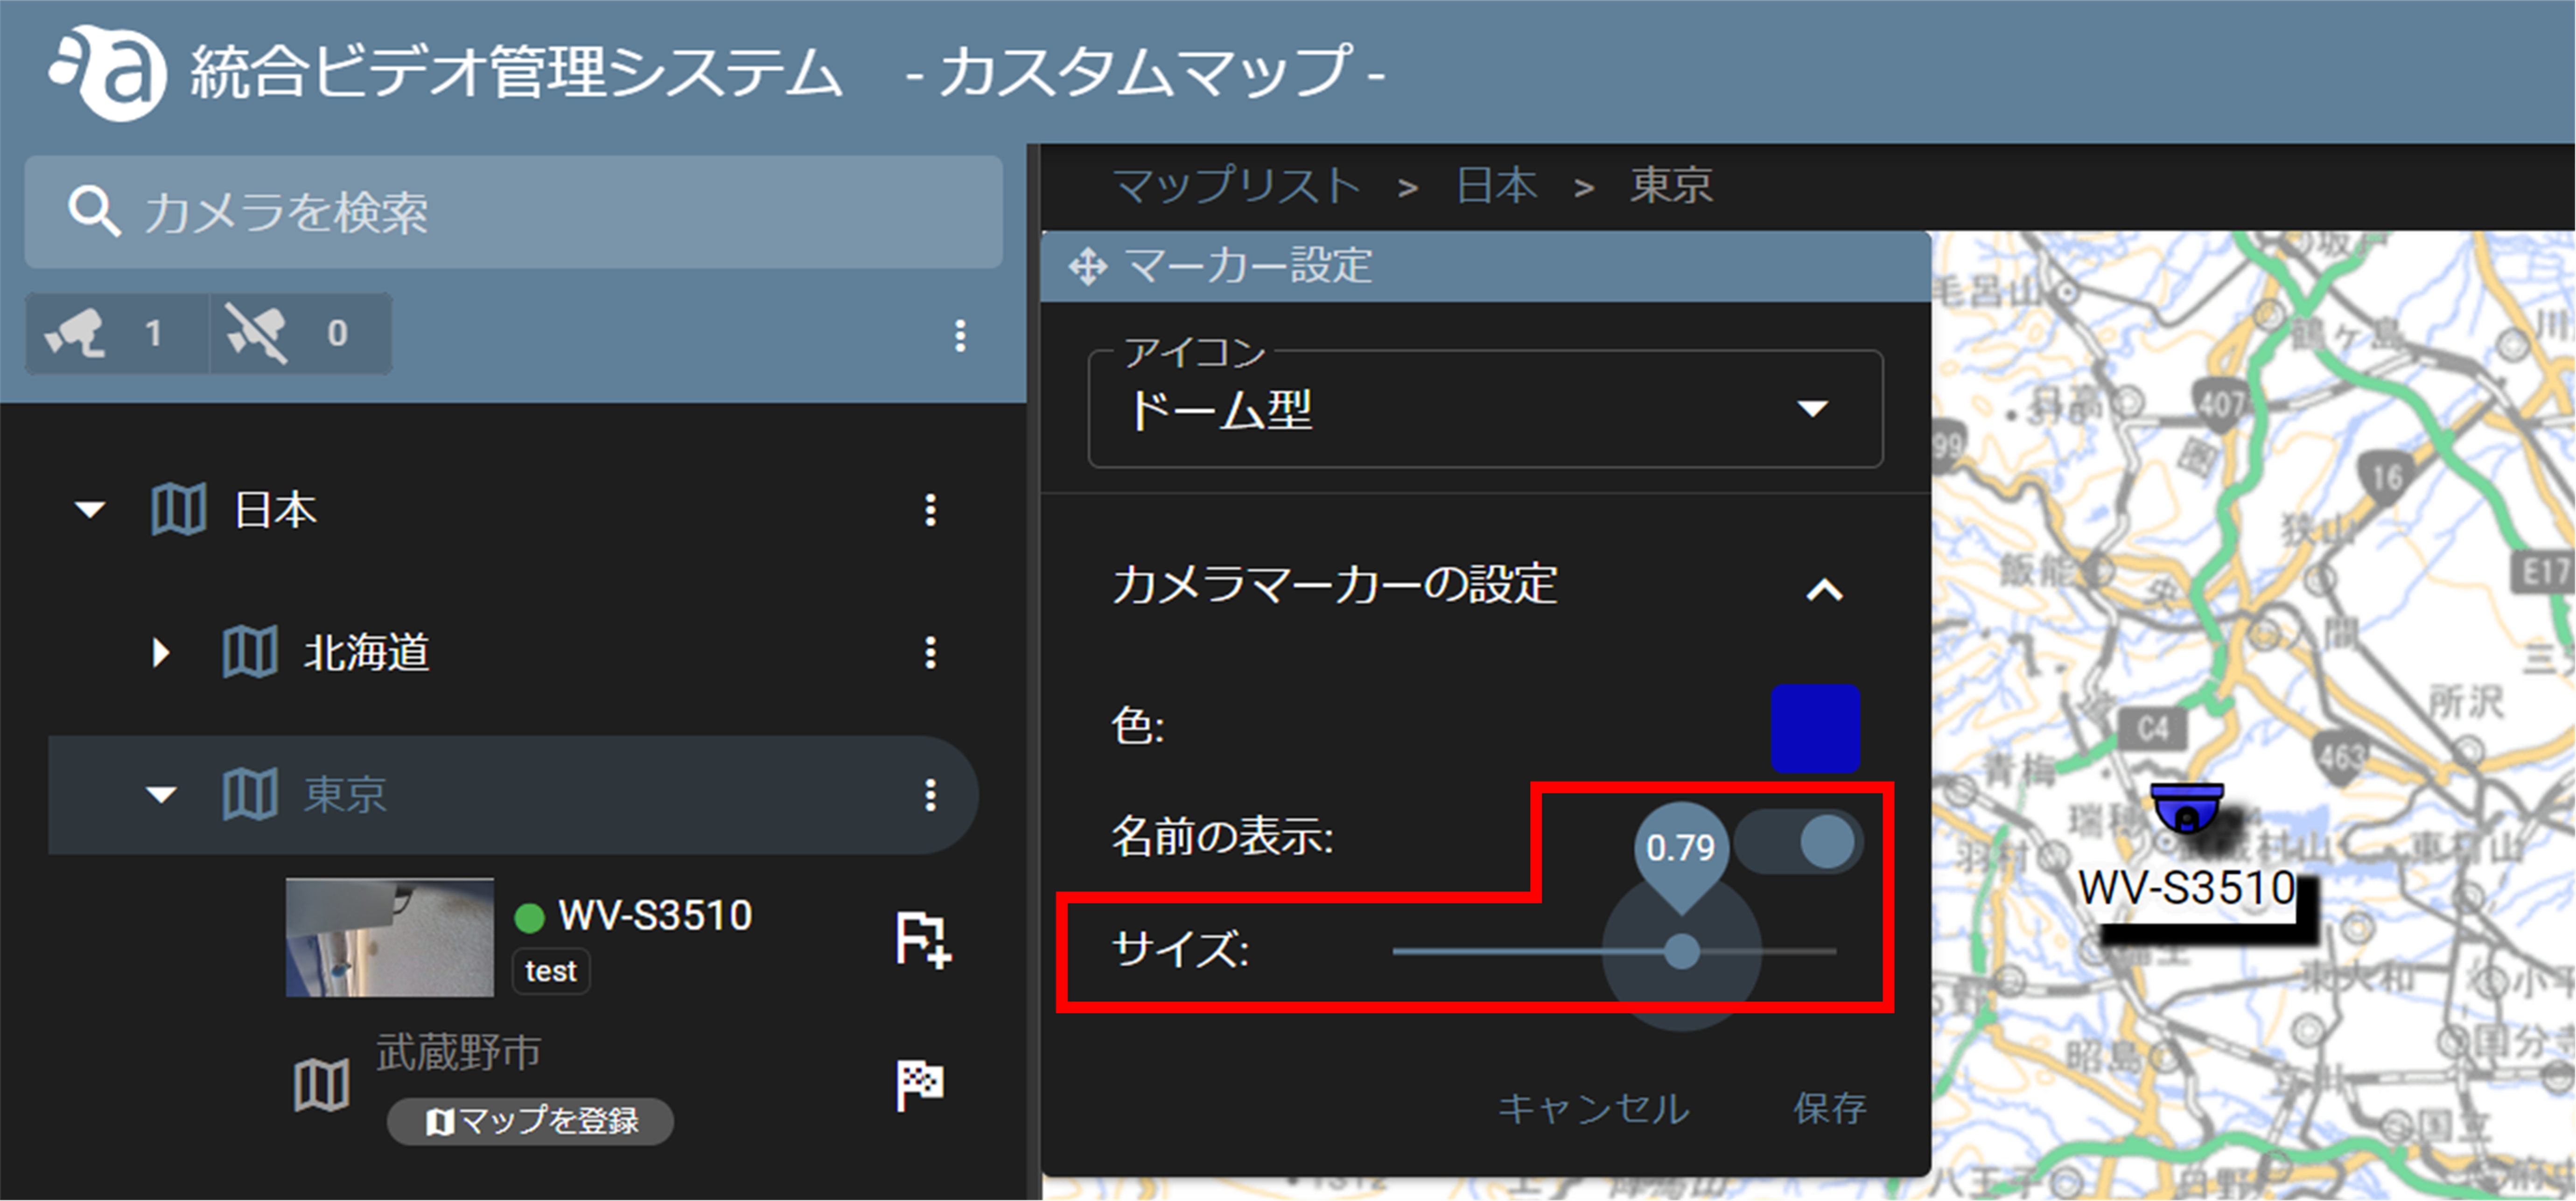This screenshot has height=1201, width=2576.
Task: Click the WV-S3510 label on the map
Action: 2187,888
